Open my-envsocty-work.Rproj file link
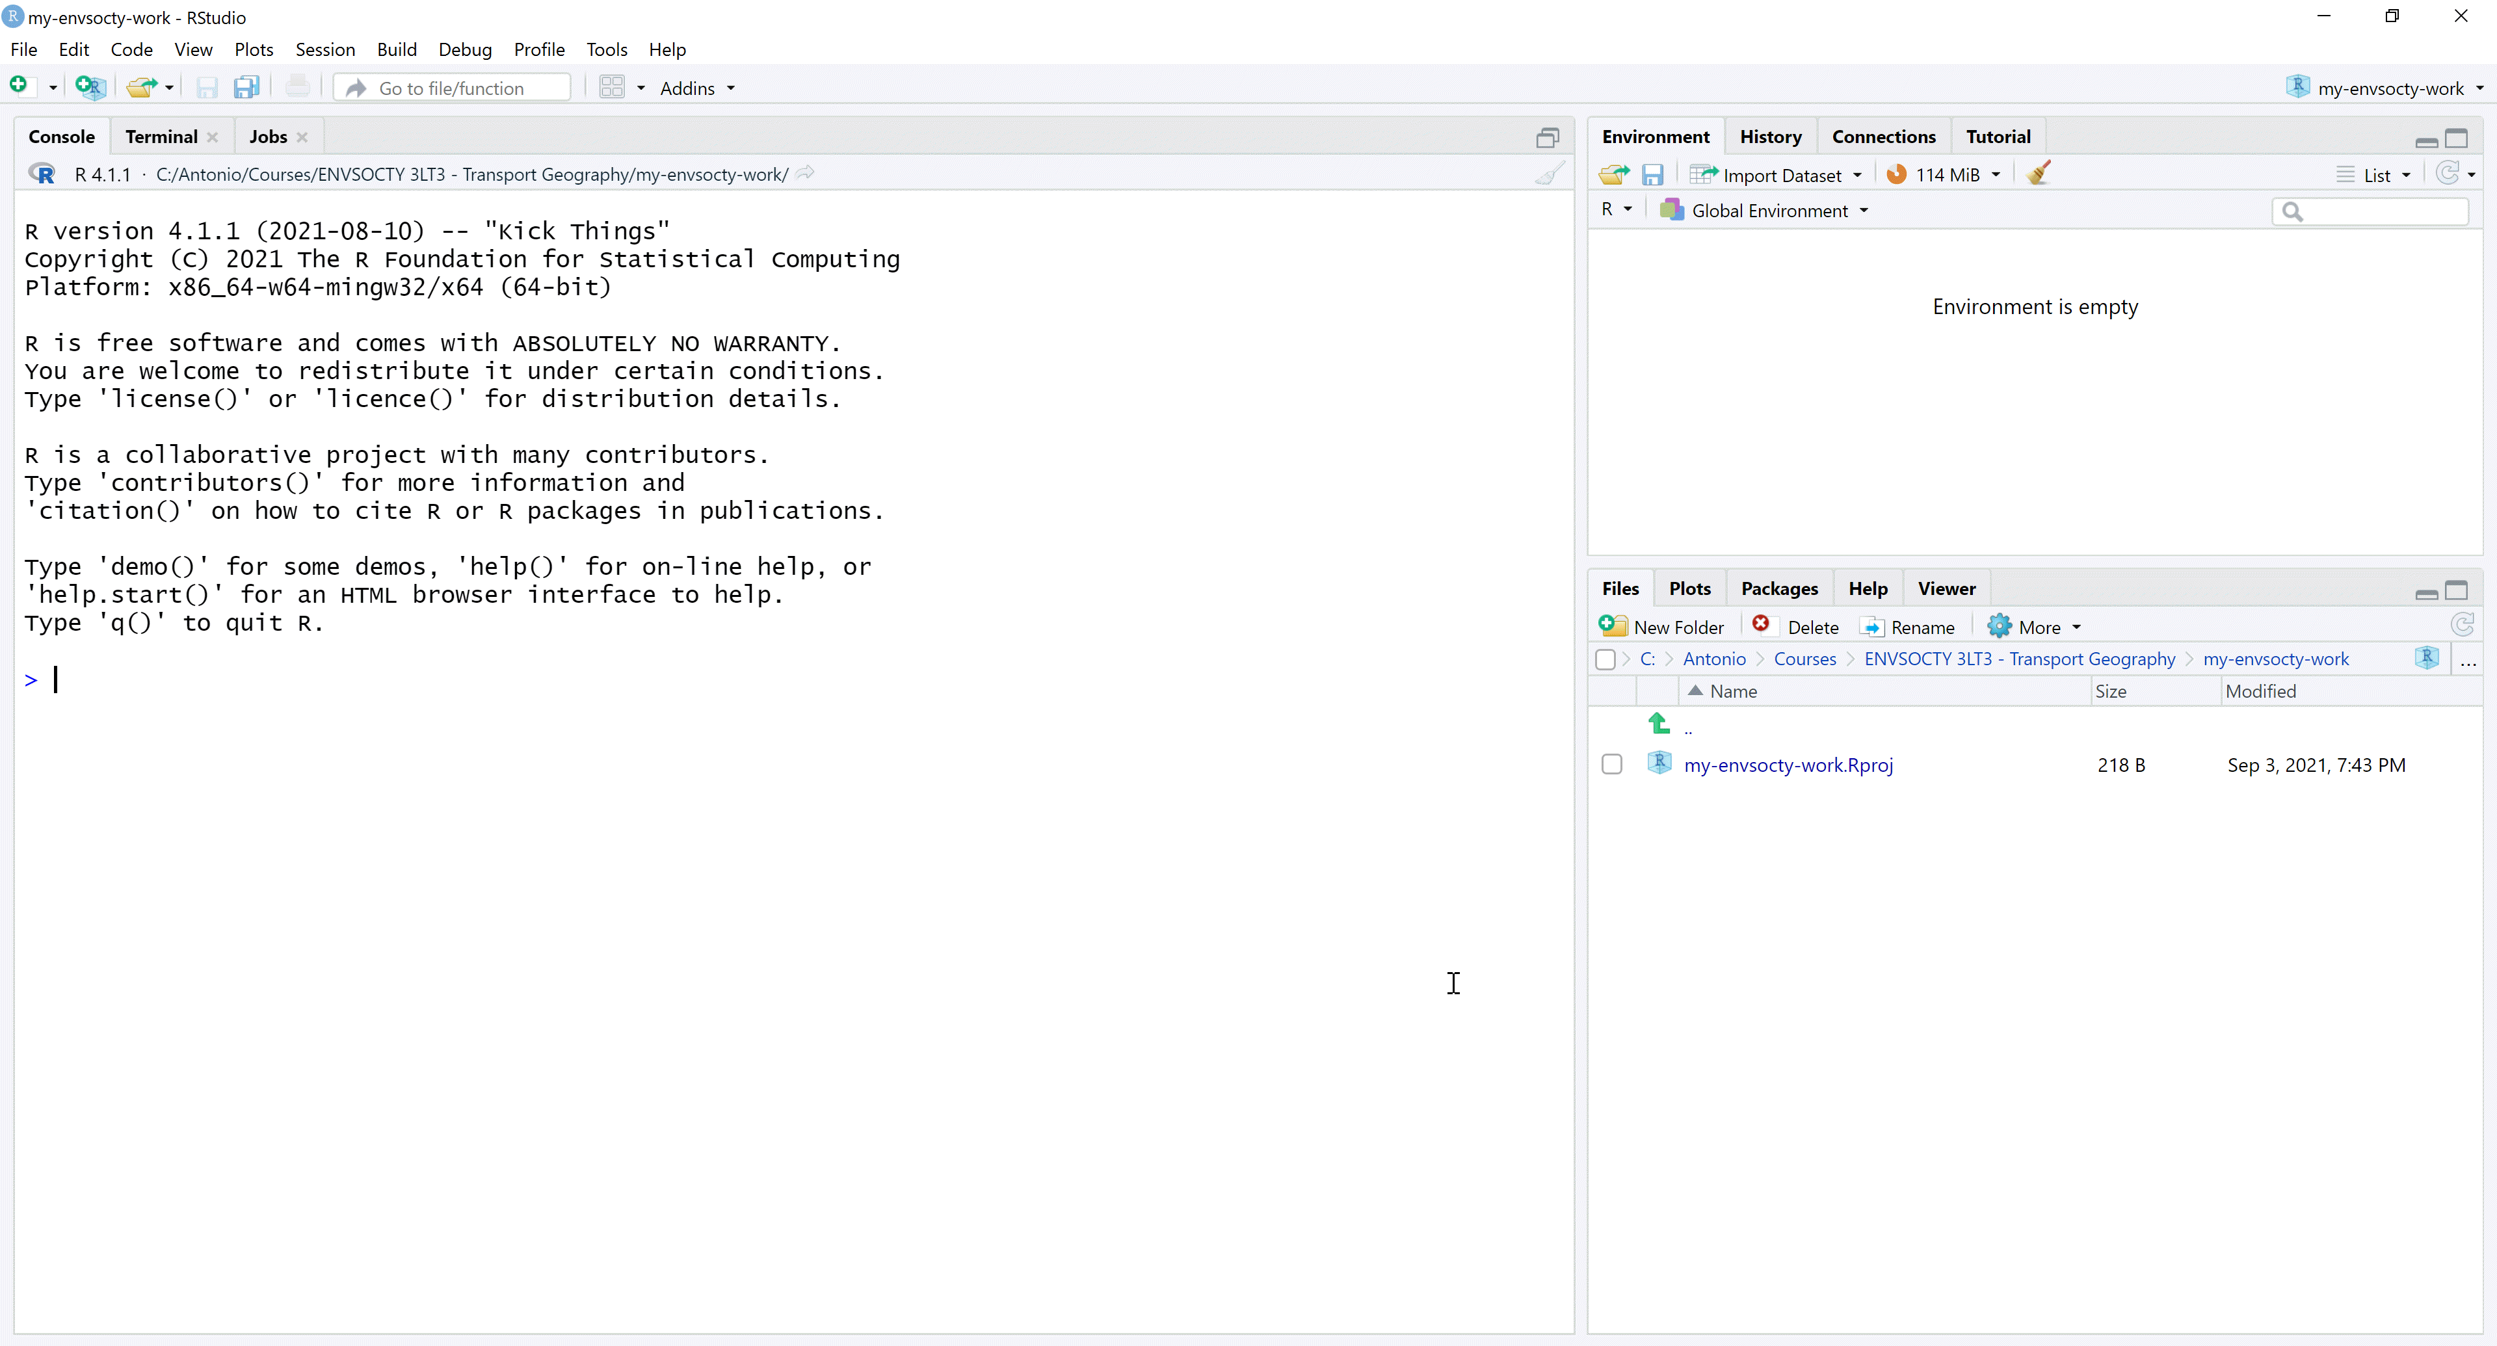 1788,765
